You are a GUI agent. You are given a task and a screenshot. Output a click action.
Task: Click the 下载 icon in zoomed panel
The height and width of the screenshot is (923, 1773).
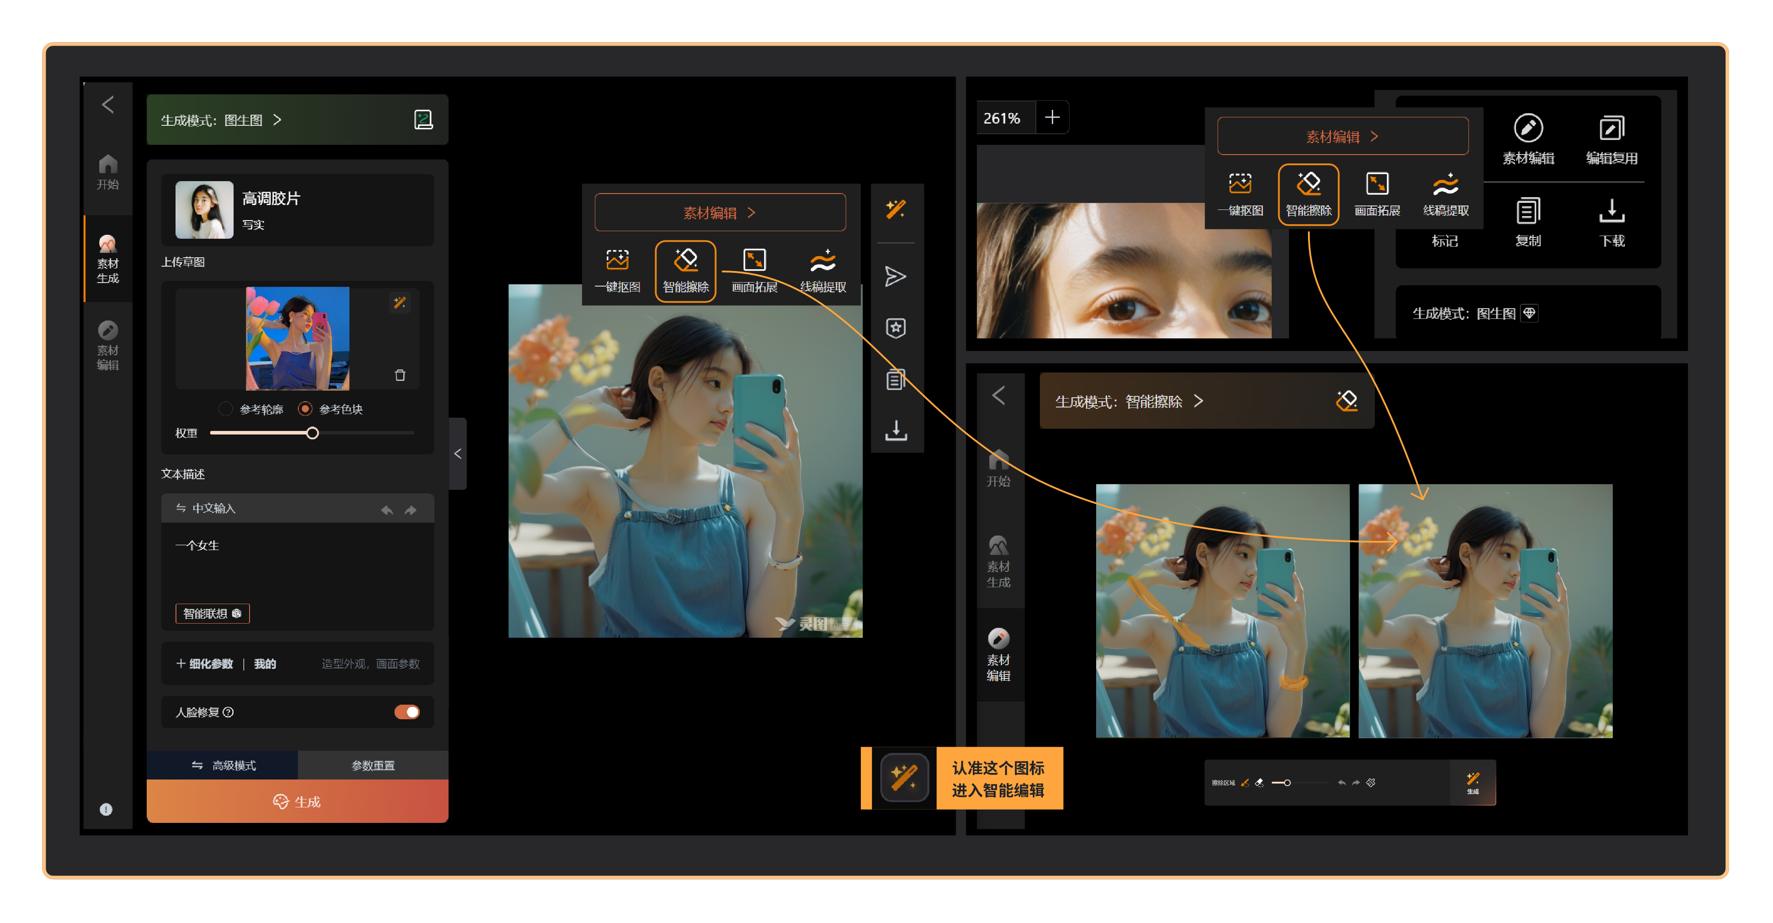tap(1611, 210)
